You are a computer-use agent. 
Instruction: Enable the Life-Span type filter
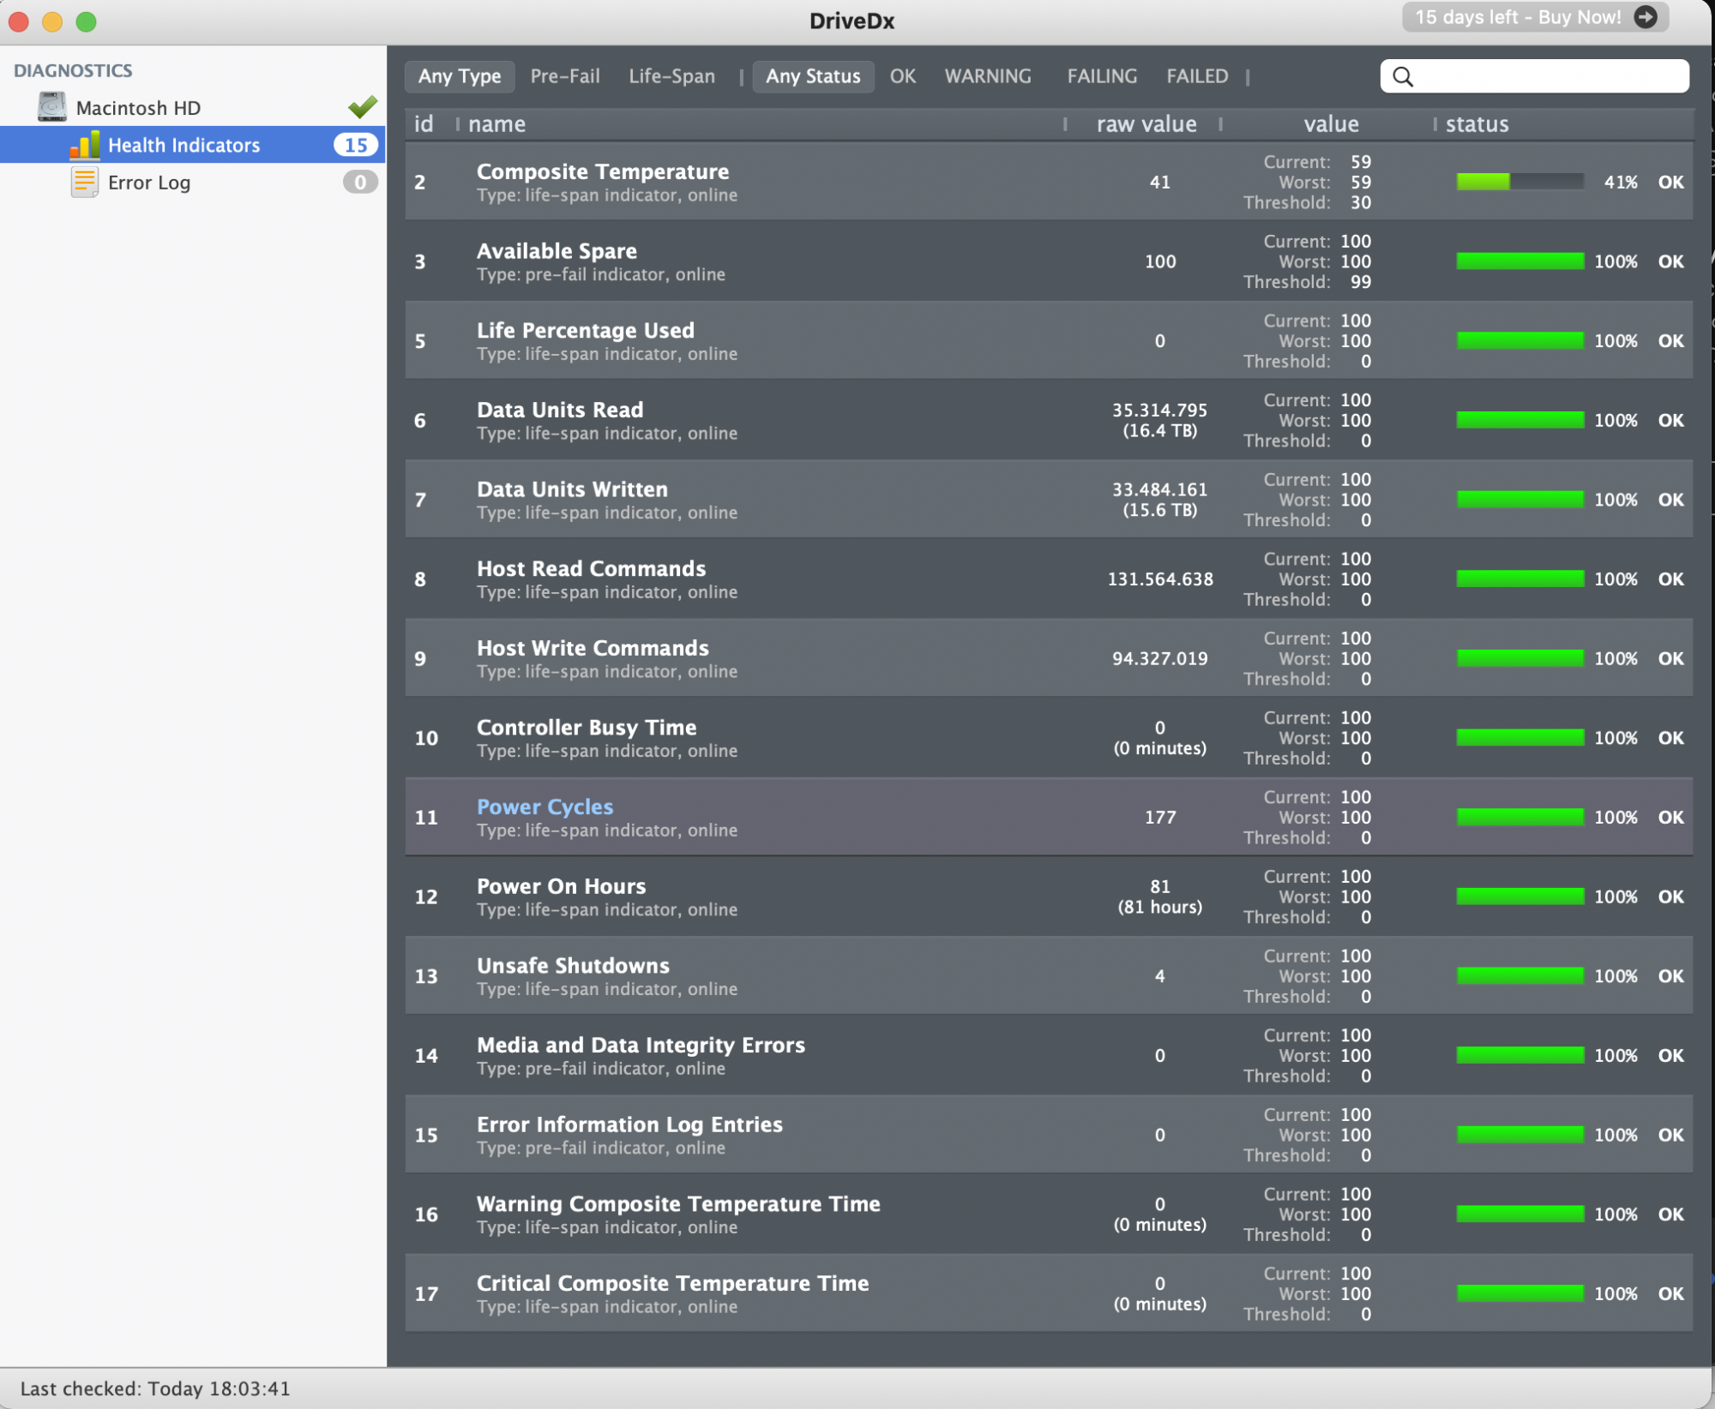tap(671, 76)
